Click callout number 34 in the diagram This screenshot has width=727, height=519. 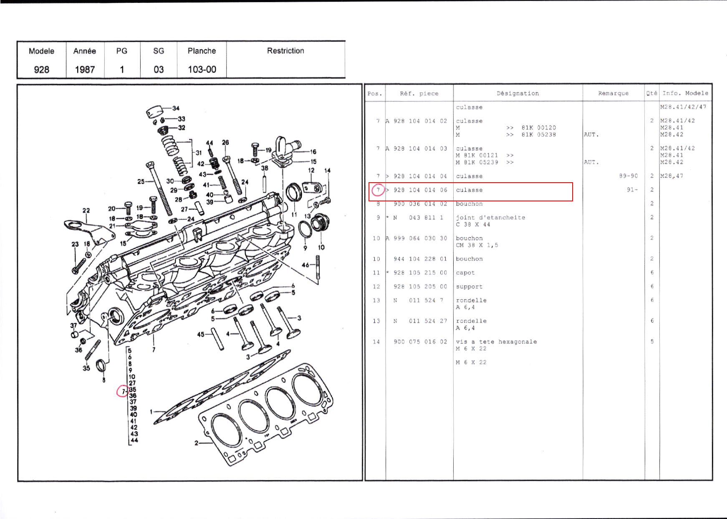[176, 108]
